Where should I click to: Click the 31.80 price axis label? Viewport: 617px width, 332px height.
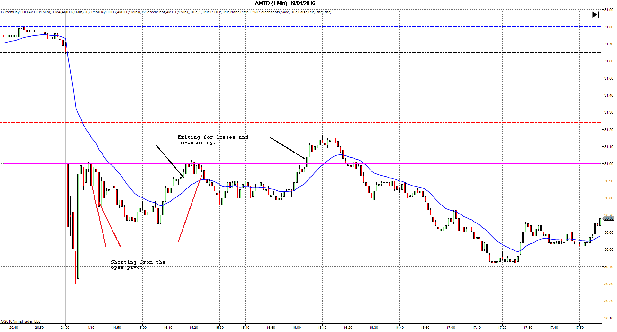[x=609, y=27]
